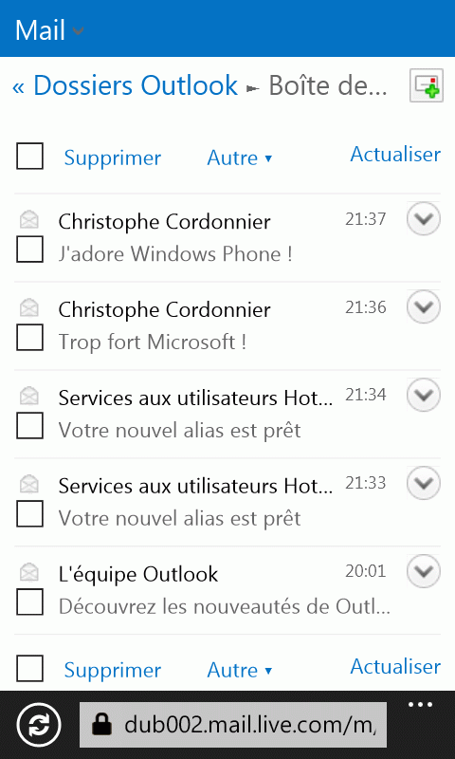
Task: Click the envelope icon beside Trop fort Microsoft email
Action: click(x=29, y=307)
